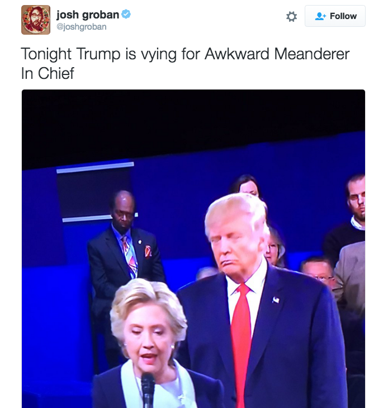The height and width of the screenshot is (408, 388).
Task: Click the word "Tonight" in tweet
Action: [x=46, y=54]
